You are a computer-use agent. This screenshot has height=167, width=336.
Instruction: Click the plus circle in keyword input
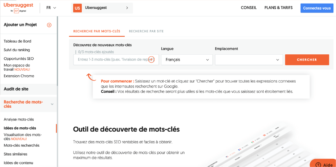(151, 60)
